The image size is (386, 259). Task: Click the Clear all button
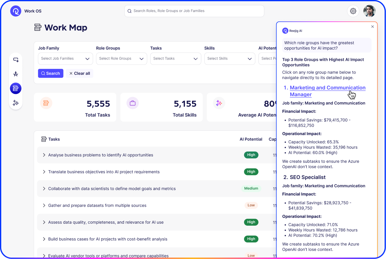point(79,73)
